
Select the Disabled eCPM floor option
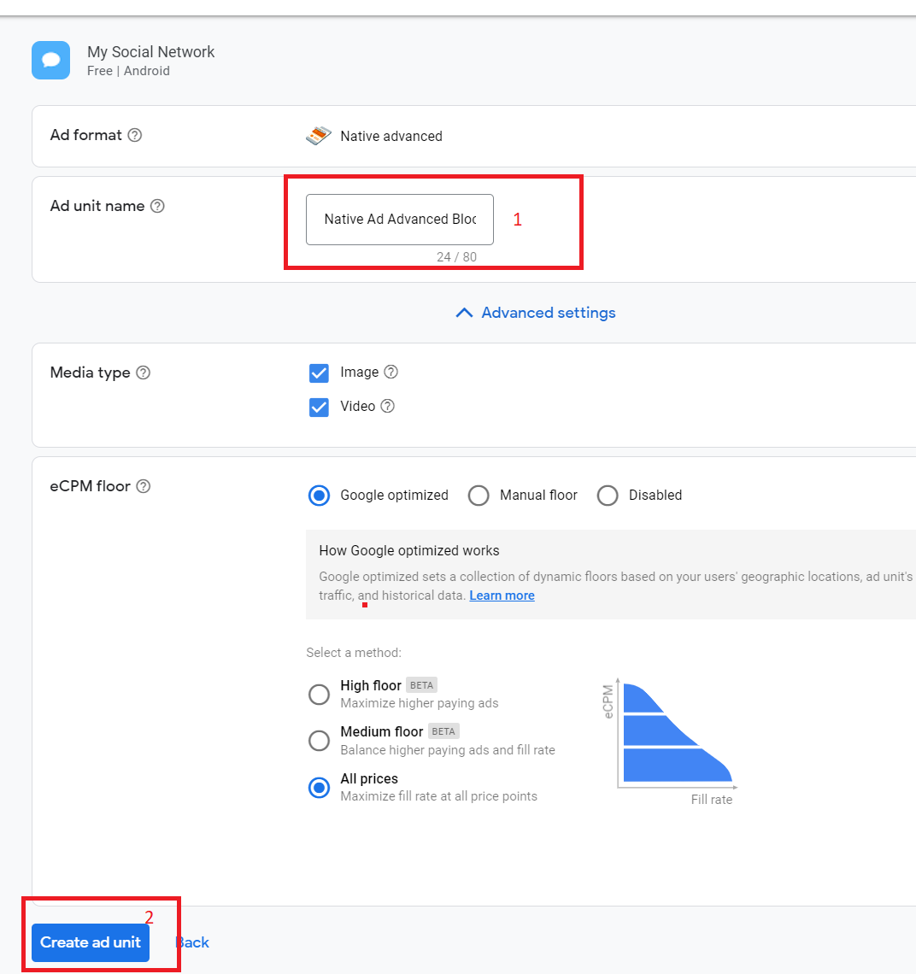[608, 496]
